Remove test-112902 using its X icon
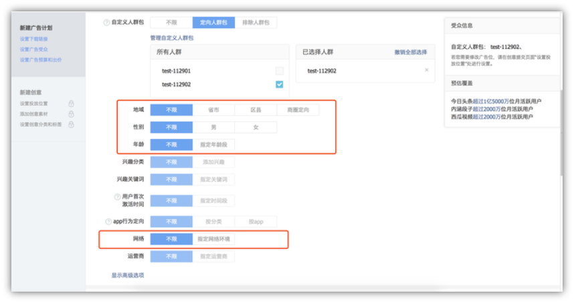Image resolution: width=574 pixels, height=303 pixels. 426,70
